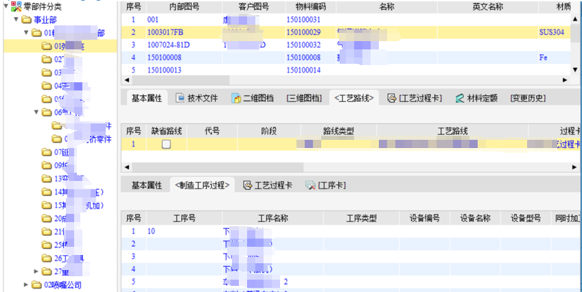Screen dimensions: 582x292
Task: Click the upper [工艺过程卡] tab icon
Action: pos(392,98)
